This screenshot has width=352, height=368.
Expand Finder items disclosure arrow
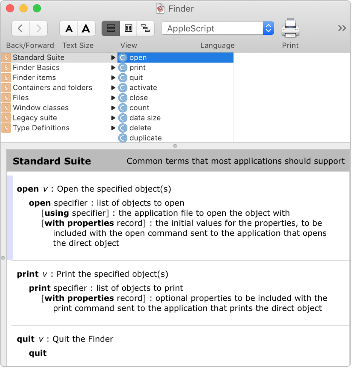tap(113, 78)
